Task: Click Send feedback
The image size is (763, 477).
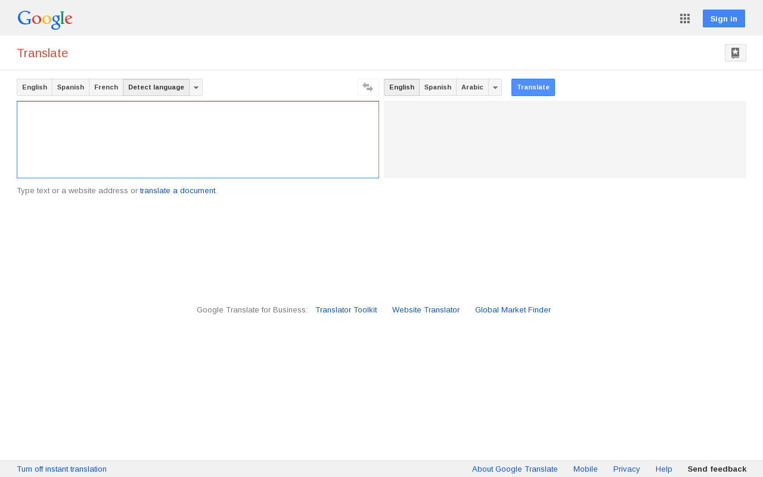Action: (717, 469)
